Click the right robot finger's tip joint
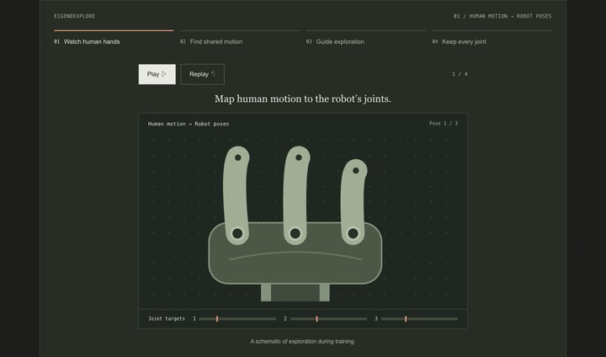This screenshot has width=606, height=357. [355, 170]
